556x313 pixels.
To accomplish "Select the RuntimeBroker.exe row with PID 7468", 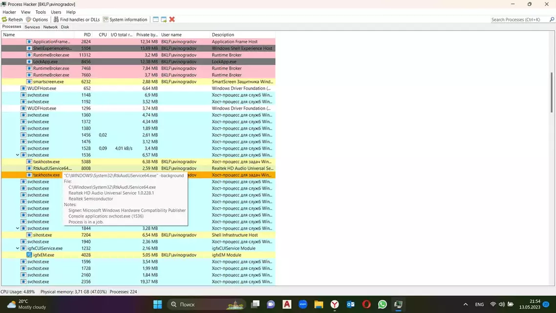I will click(x=138, y=68).
